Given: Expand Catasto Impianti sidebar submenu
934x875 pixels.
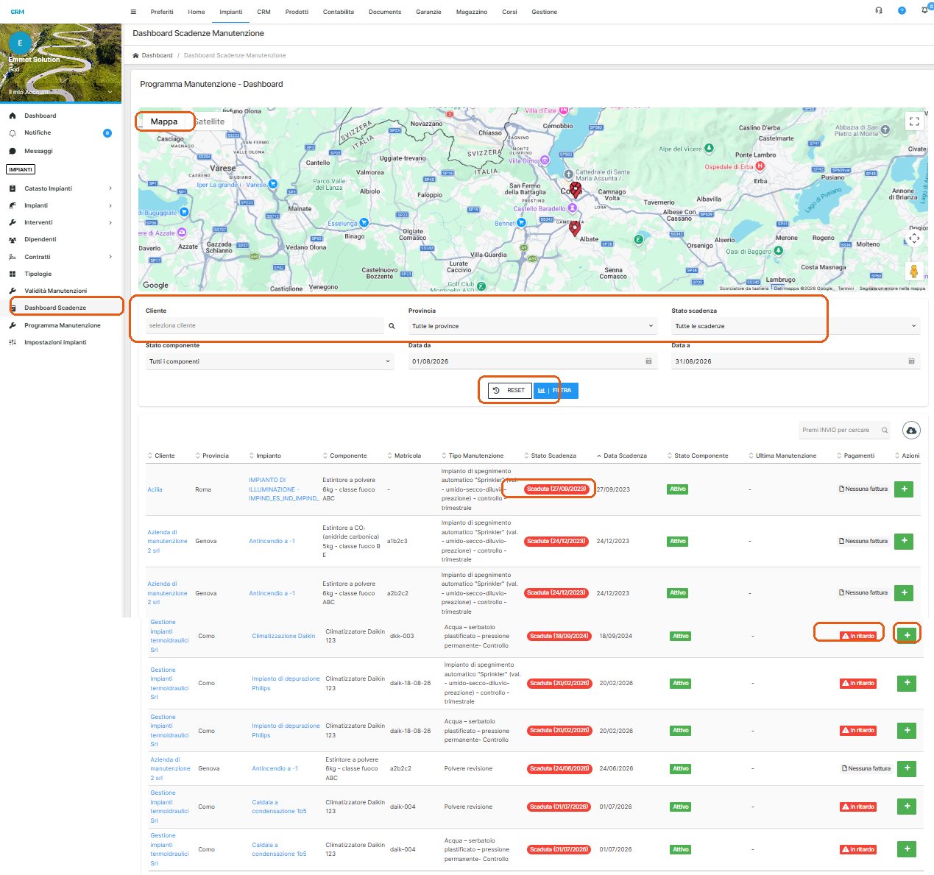Looking at the screenshot, I should [x=60, y=188].
